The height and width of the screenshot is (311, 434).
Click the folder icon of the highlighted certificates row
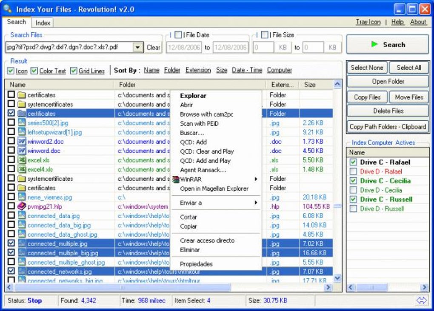(22, 114)
